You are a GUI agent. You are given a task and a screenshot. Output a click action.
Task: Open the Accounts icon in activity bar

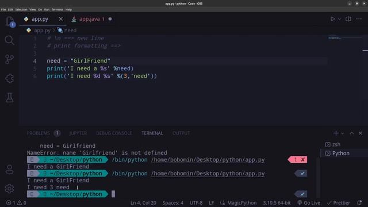9,169
